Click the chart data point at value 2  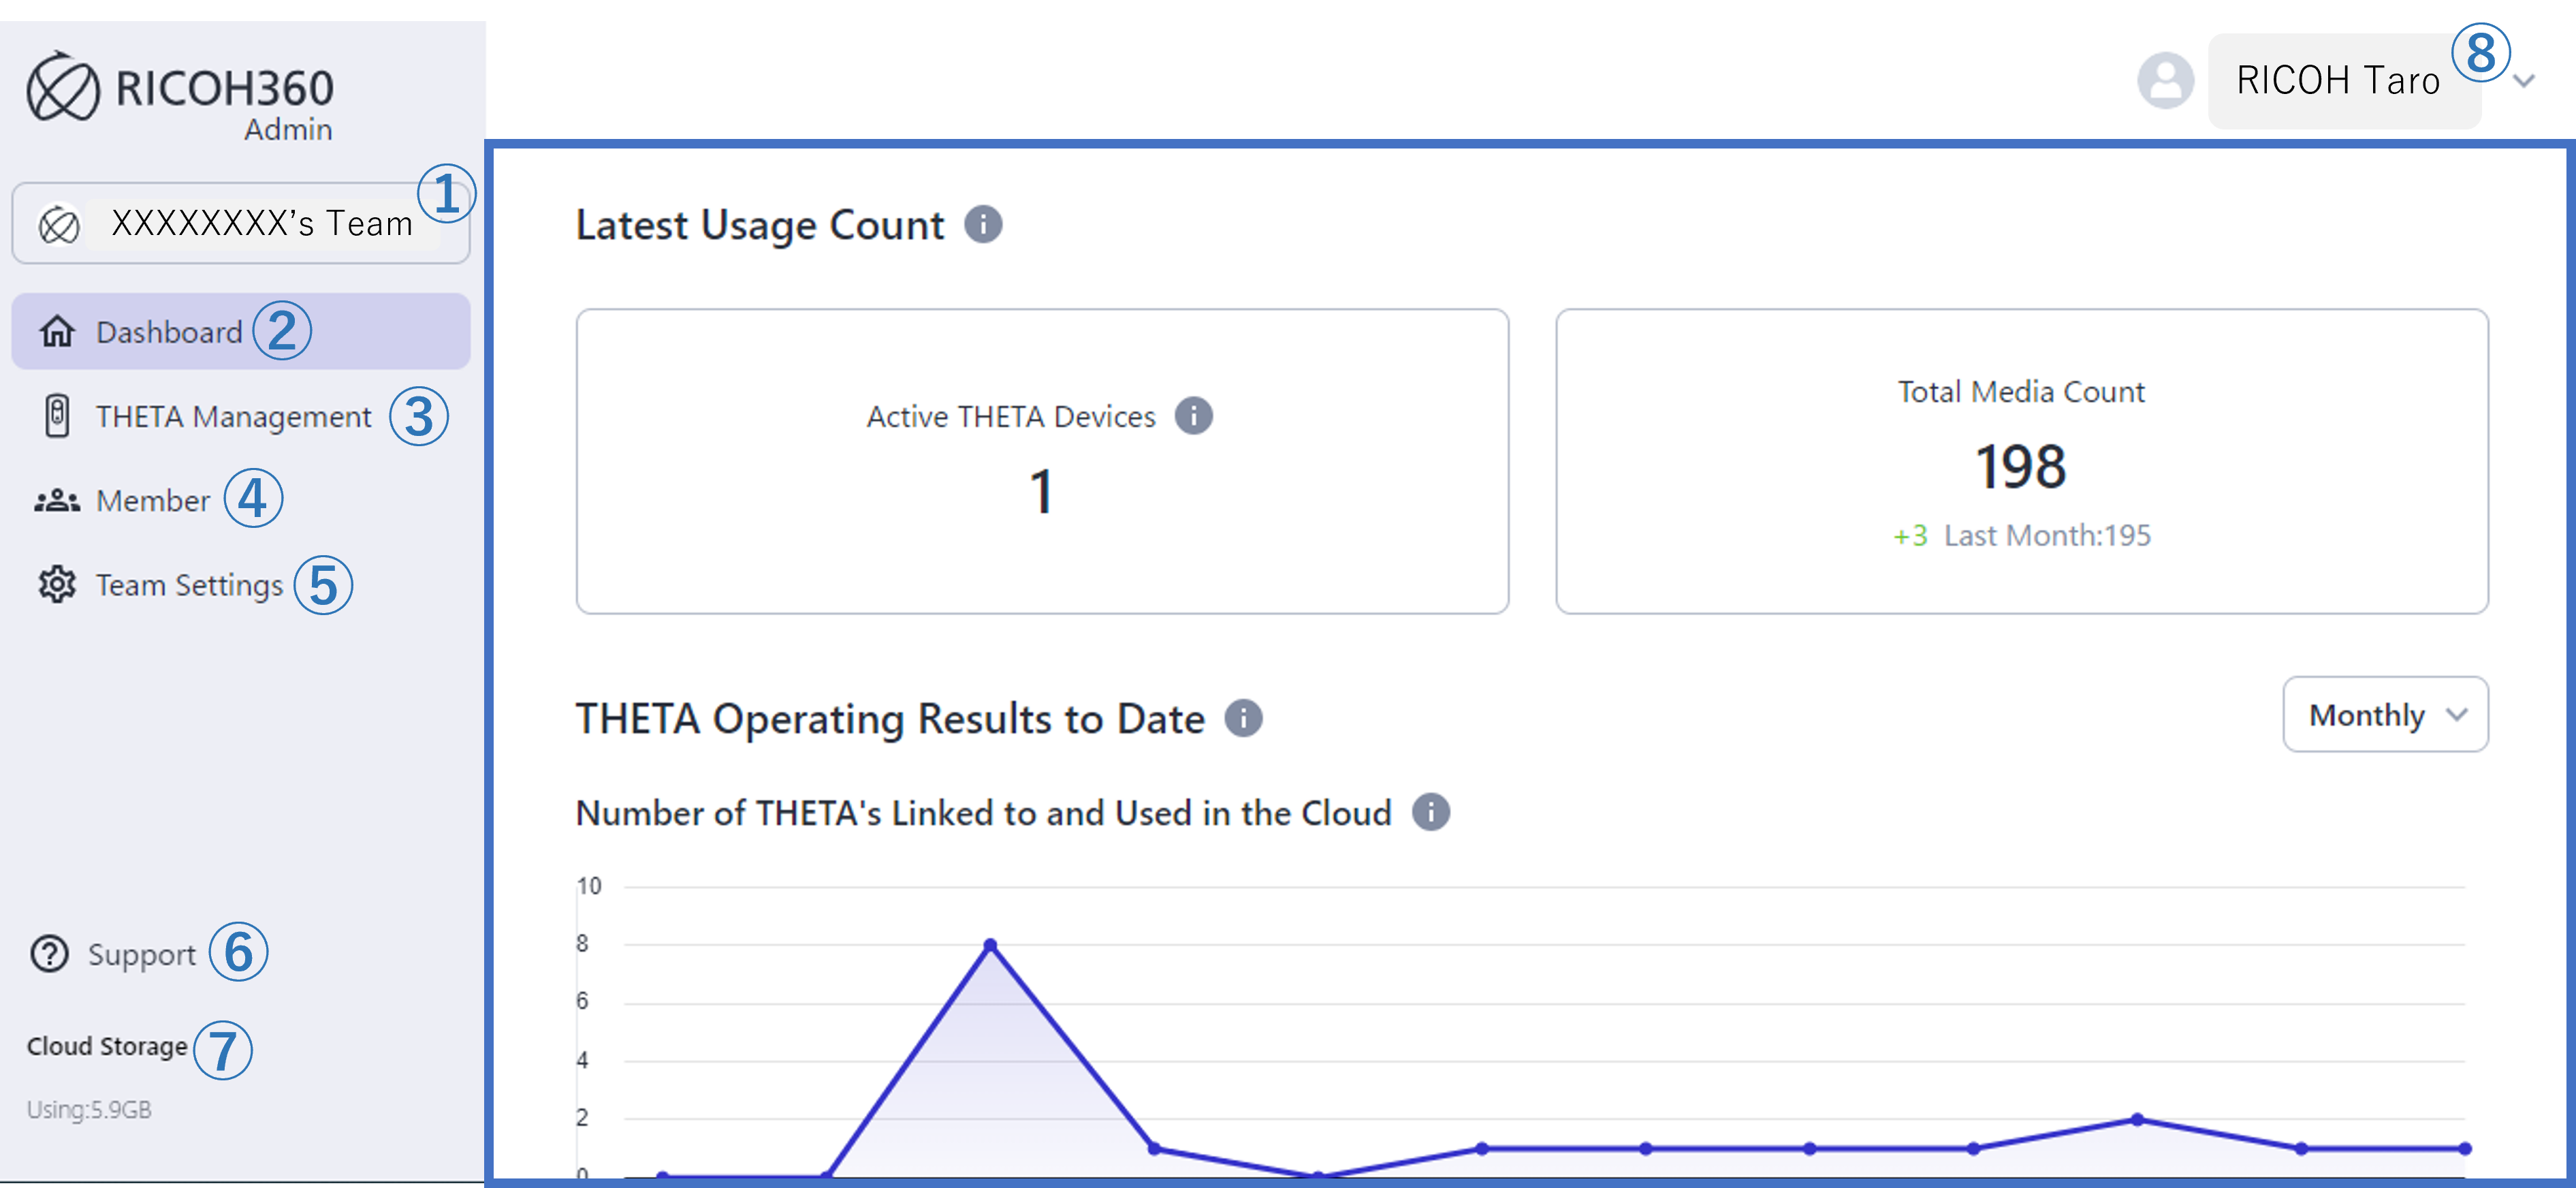pos(2137,1119)
